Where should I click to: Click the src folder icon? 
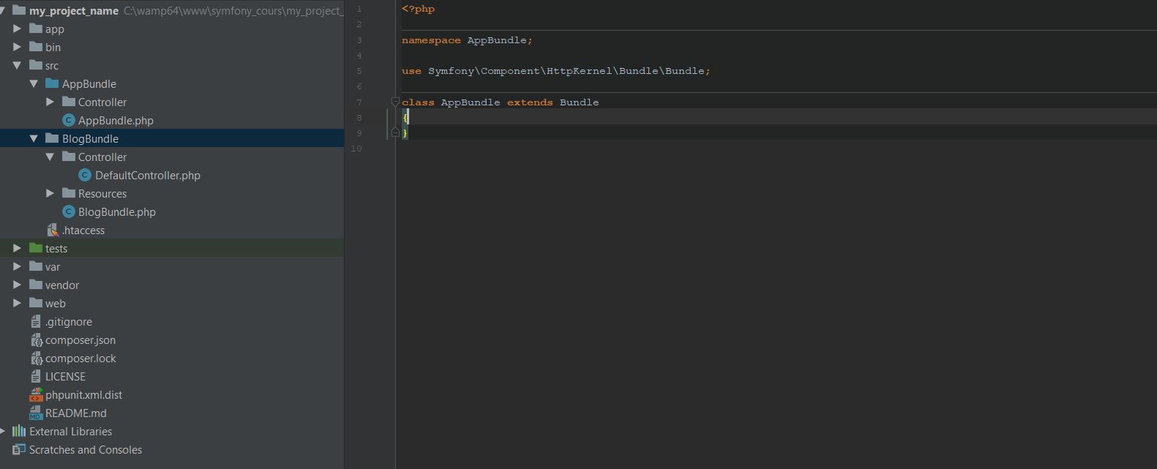[36, 65]
